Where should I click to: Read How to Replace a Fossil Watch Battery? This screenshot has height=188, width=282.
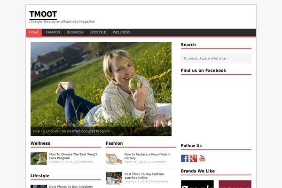click(x=147, y=156)
